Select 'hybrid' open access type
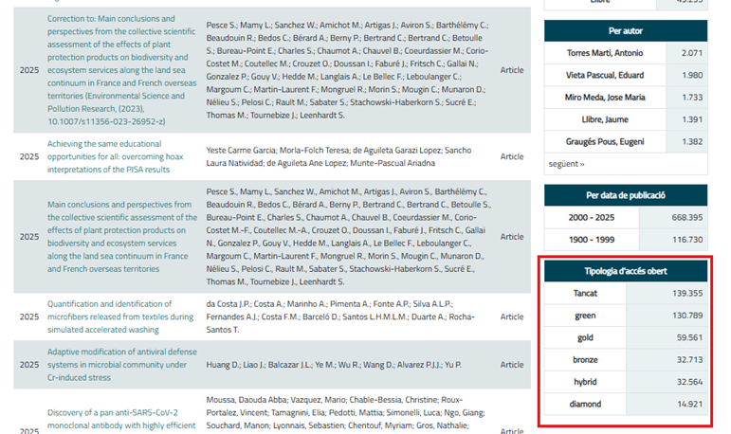This screenshot has width=731, height=434. [586, 382]
